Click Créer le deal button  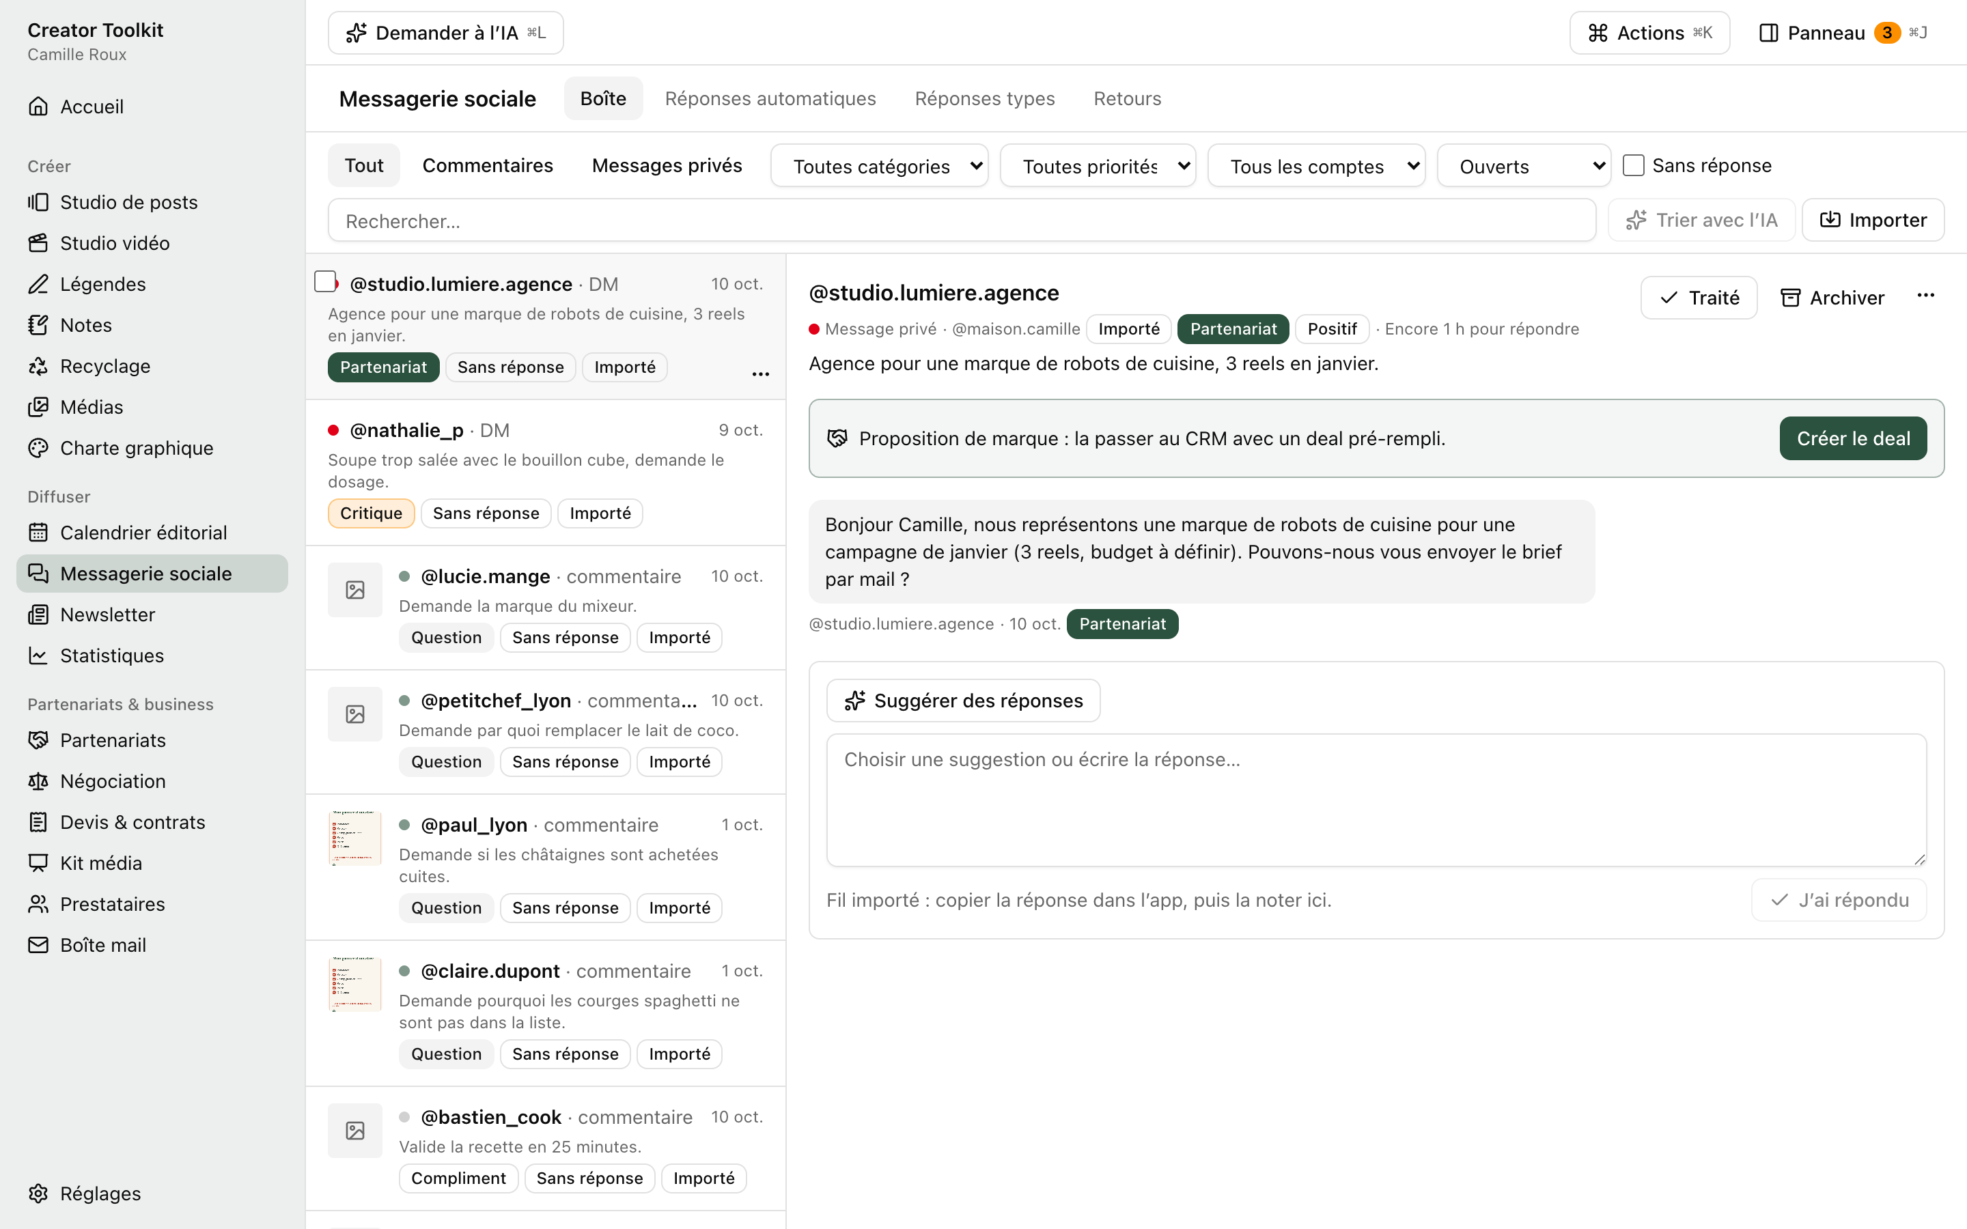pyautogui.click(x=1852, y=438)
